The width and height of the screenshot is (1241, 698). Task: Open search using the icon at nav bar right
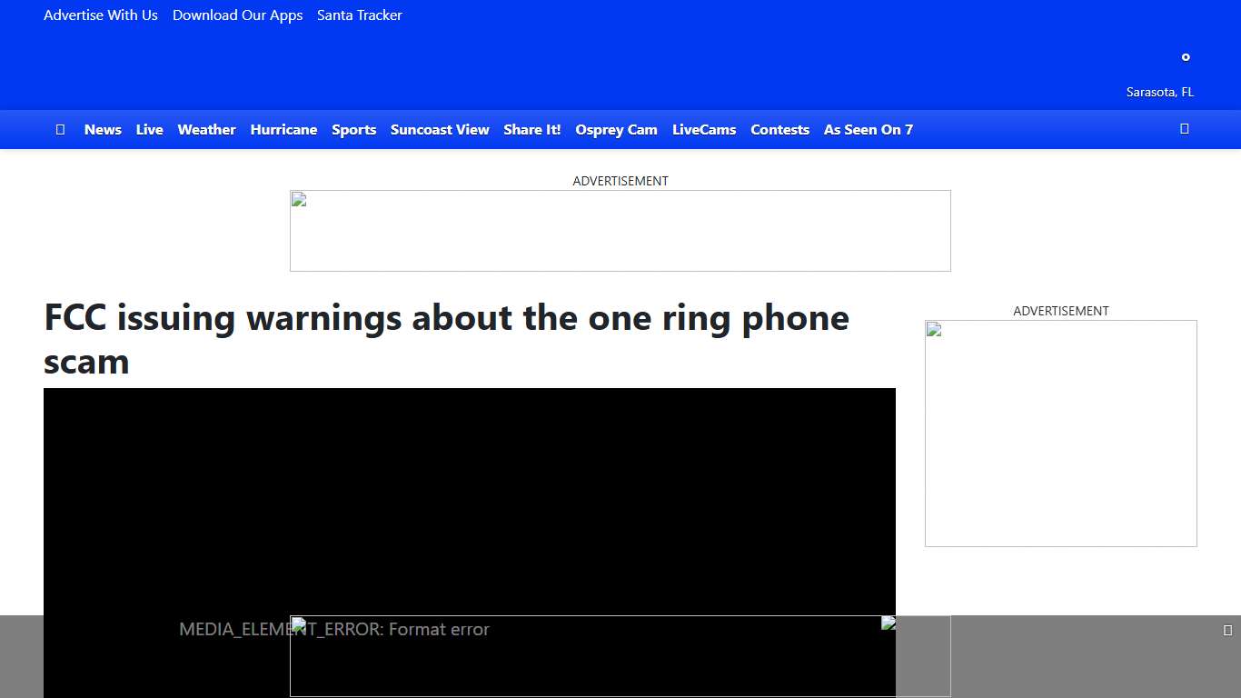1185,129
